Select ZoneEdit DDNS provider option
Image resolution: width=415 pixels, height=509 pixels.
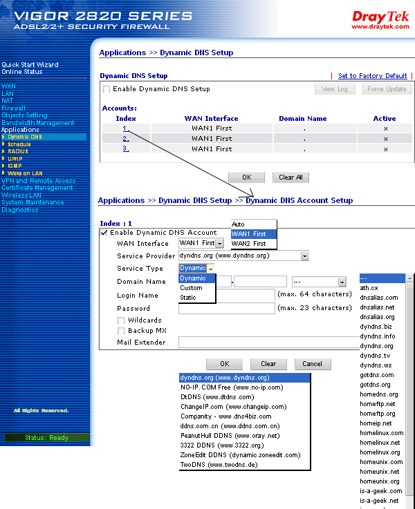pos(245,455)
